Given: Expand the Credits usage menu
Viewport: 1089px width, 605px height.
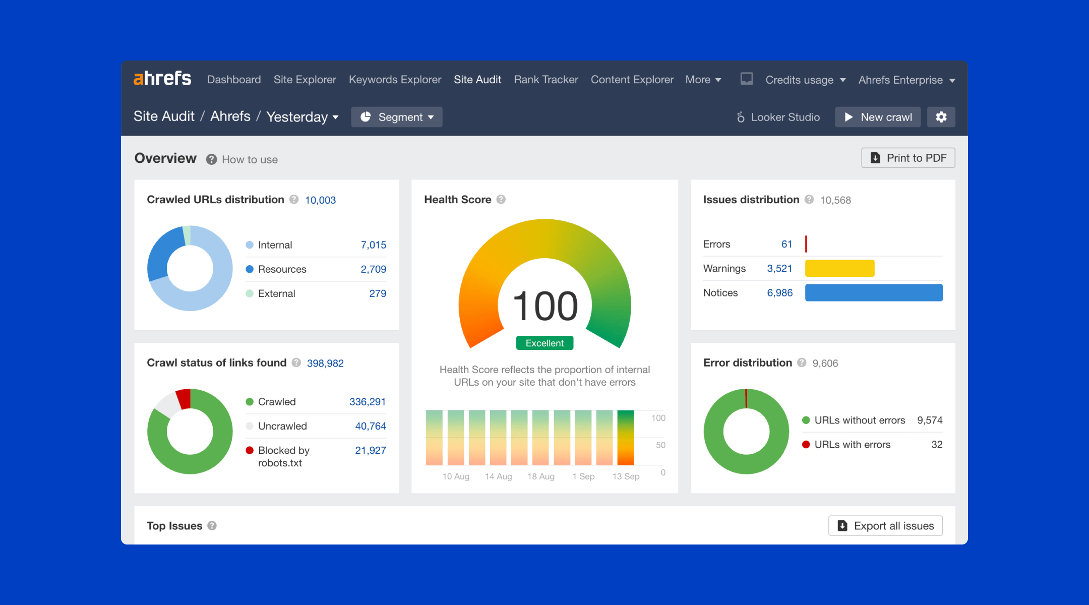Looking at the screenshot, I should (x=805, y=80).
